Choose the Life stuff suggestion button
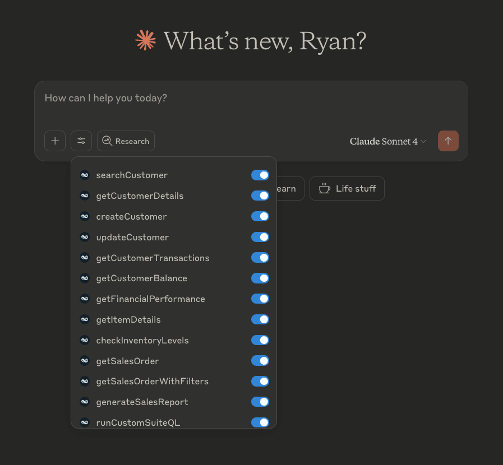Image resolution: width=503 pixels, height=465 pixels. click(x=347, y=189)
